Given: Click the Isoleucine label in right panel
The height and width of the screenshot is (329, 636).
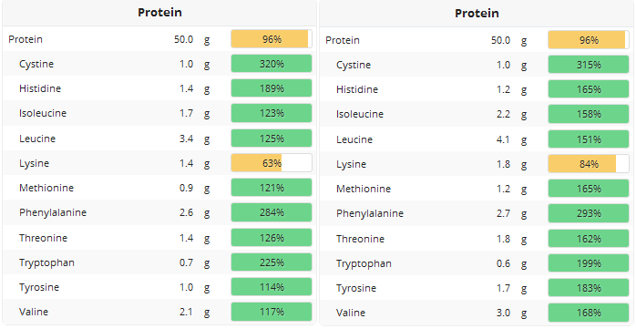Looking at the screenshot, I should [360, 114].
